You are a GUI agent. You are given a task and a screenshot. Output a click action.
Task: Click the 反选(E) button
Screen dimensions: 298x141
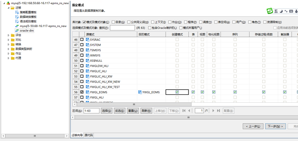(x=120, y=111)
